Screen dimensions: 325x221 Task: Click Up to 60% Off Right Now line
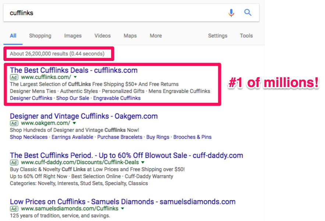click(x=92, y=176)
